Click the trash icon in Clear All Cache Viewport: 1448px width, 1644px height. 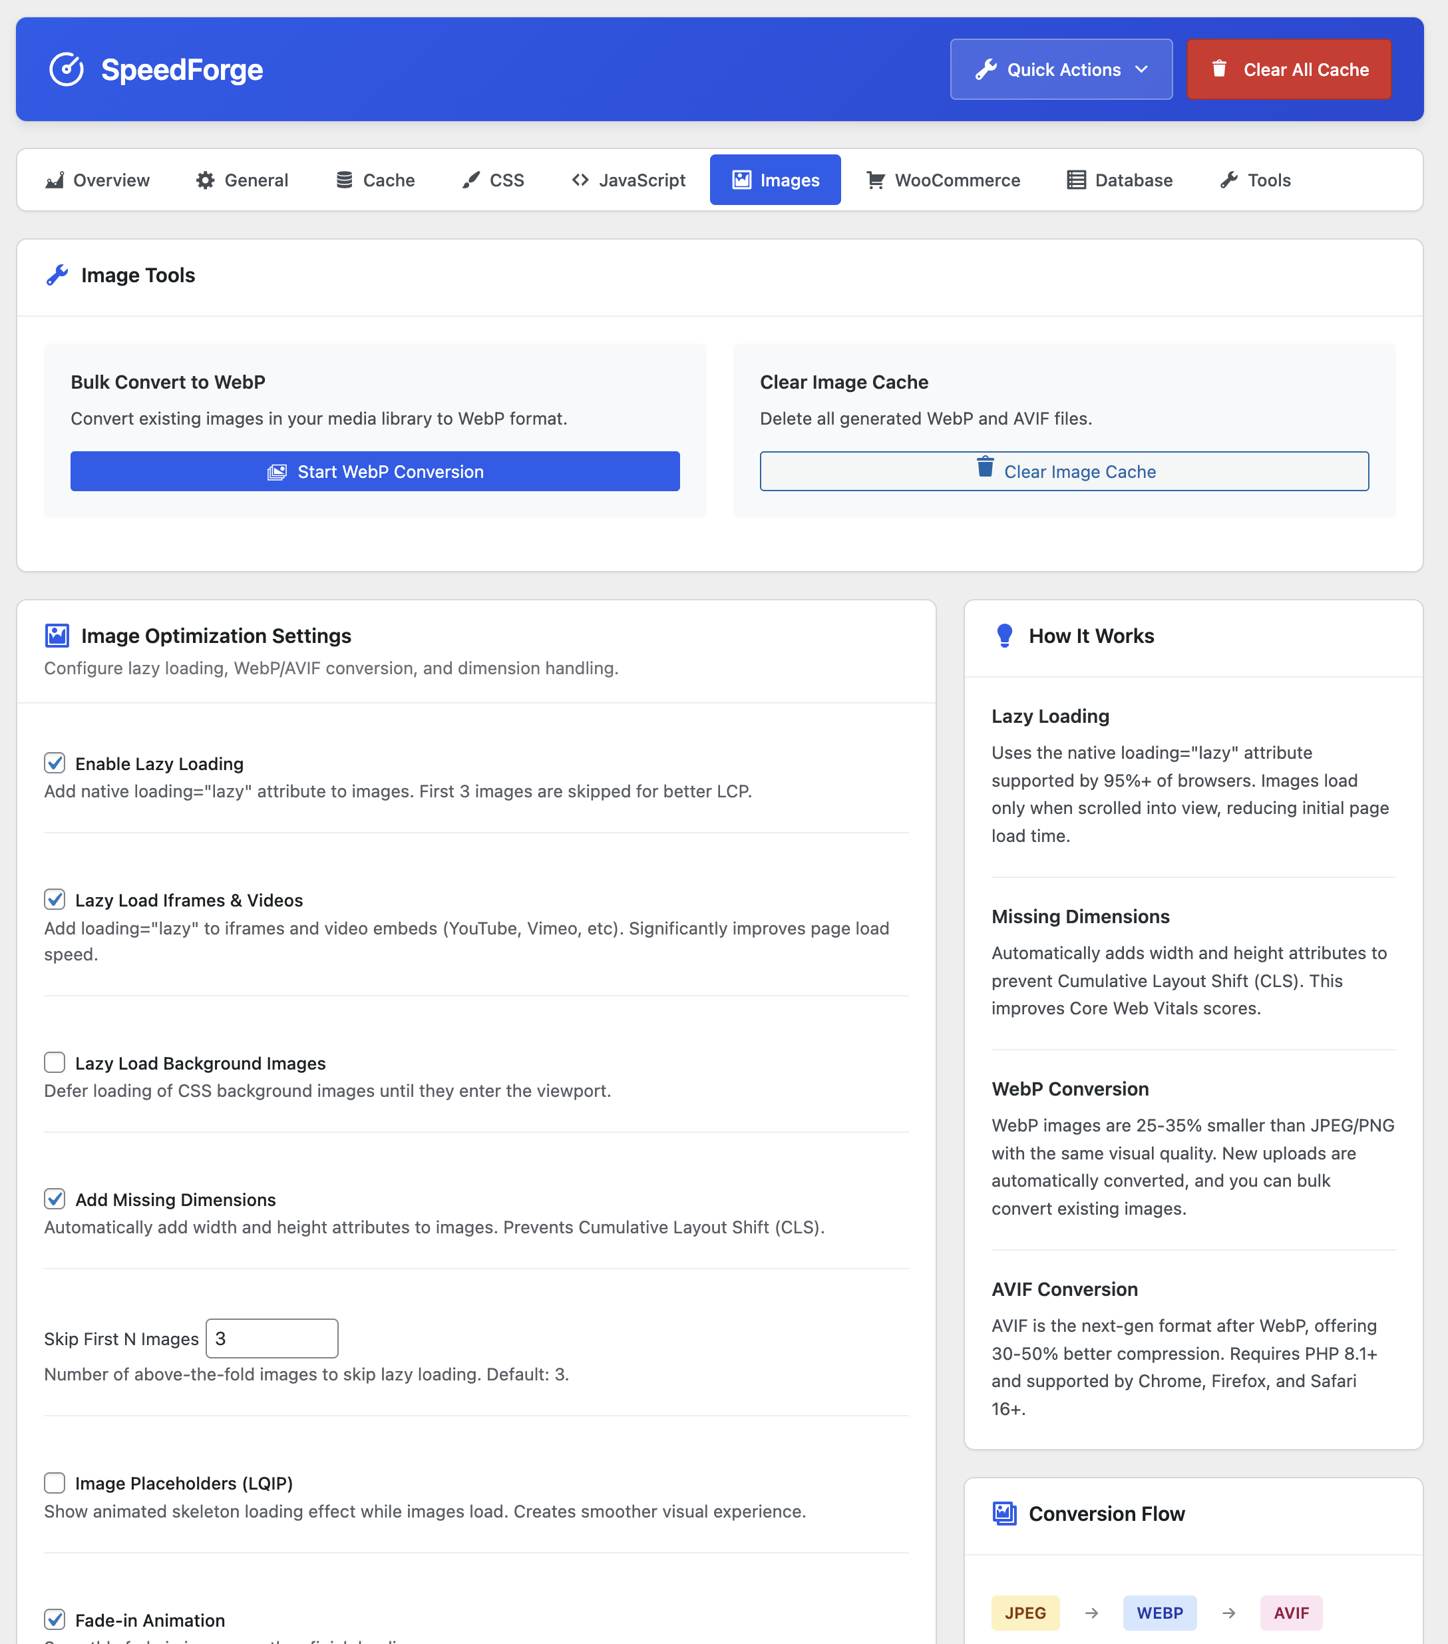(x=1219, y=69)
